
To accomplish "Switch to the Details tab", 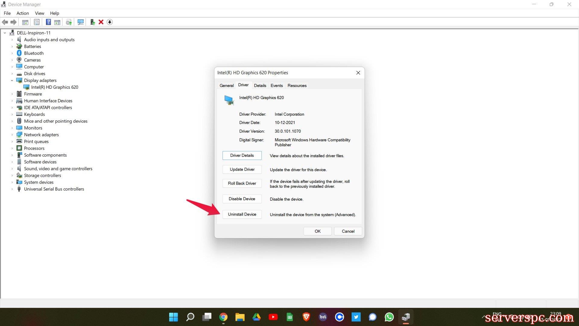I will [260, 85].
